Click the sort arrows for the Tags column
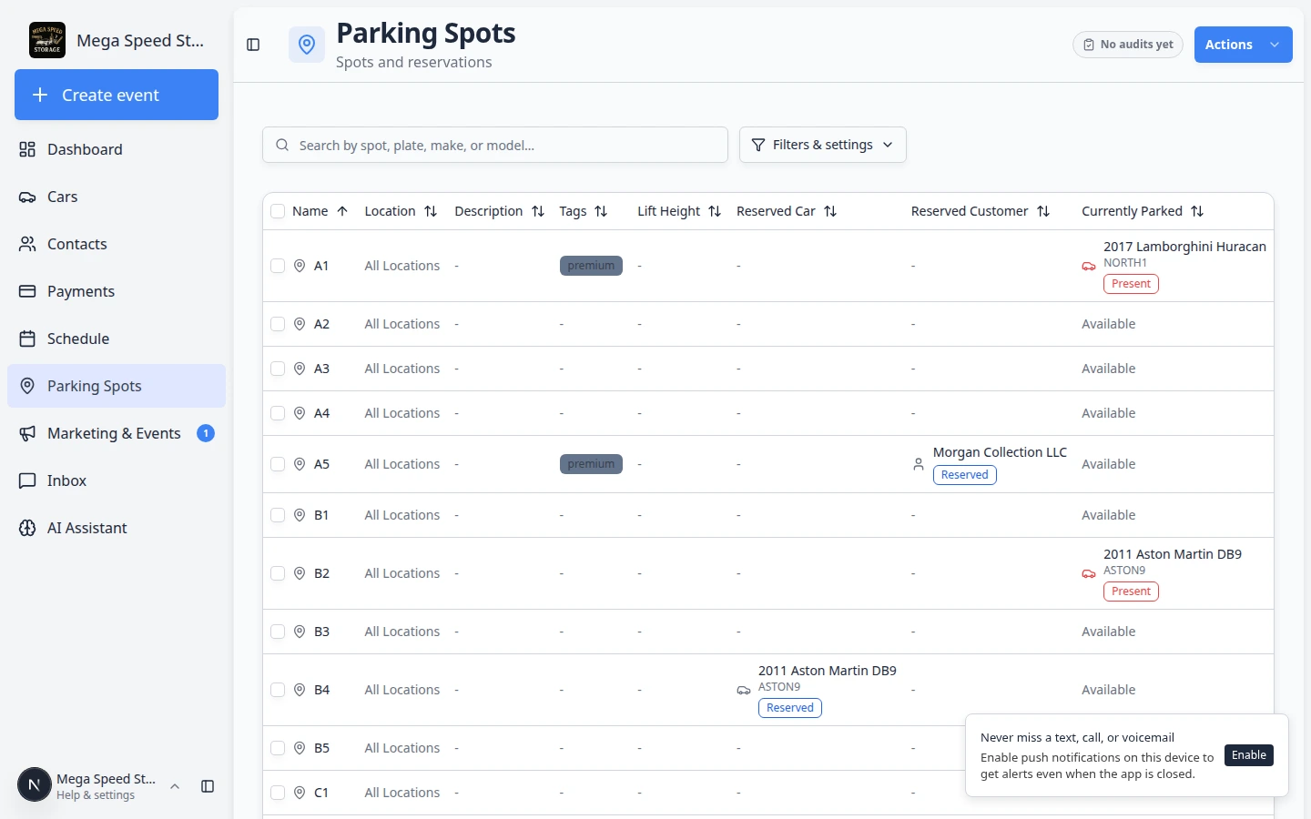Viewport: 1311px width, 819px height. tap(601, 211)
